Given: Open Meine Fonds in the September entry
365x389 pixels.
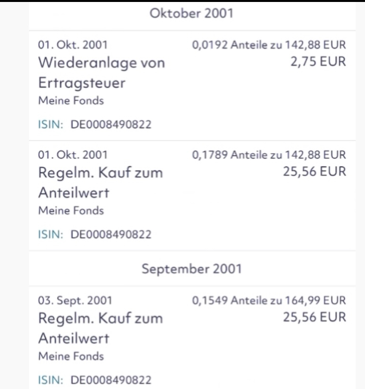Looking at the screenshot, I should [x=71, y=356].
